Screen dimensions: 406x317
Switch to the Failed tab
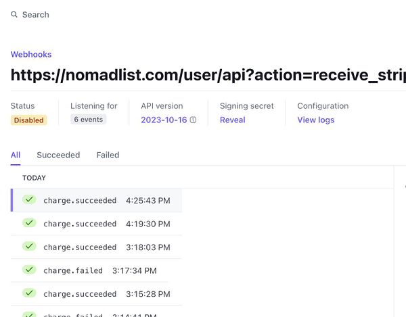(108, 155)
